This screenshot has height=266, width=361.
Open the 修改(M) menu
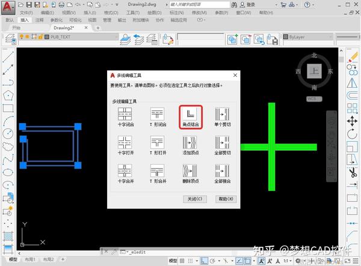coord(199,13)
